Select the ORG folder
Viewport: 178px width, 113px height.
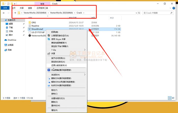[34, 22]
